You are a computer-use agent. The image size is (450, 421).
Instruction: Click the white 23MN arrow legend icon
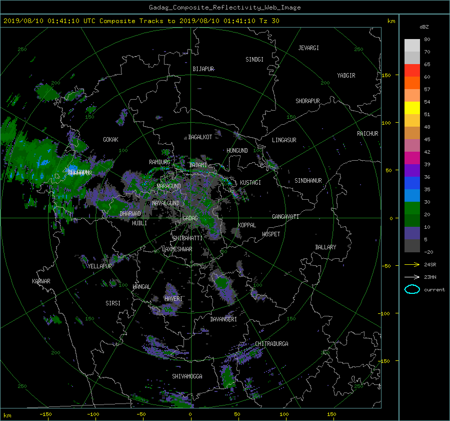point(412,277)
